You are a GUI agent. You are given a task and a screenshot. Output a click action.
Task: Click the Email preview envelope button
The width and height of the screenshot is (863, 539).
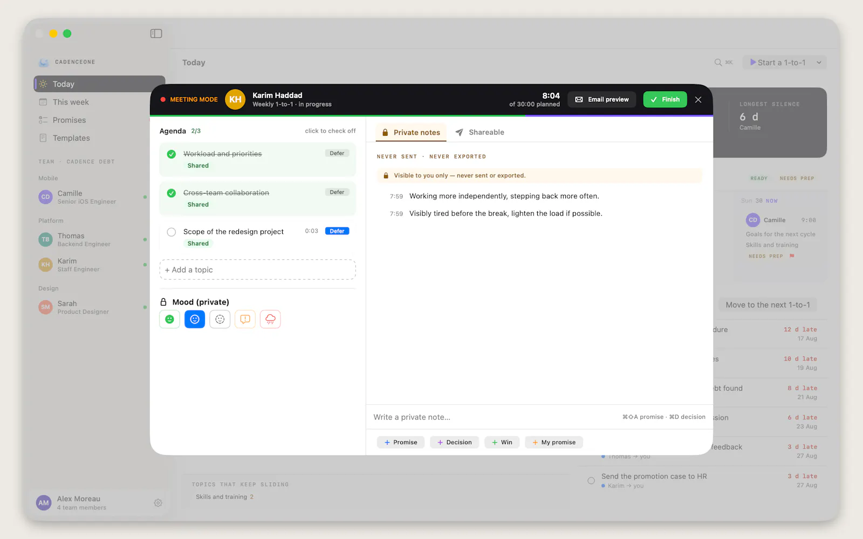click(x=602, y=100)
